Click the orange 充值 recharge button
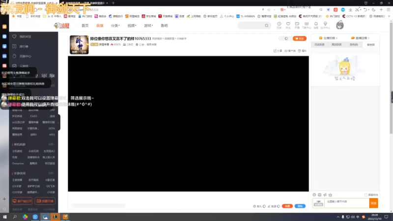 pos(287,206)
